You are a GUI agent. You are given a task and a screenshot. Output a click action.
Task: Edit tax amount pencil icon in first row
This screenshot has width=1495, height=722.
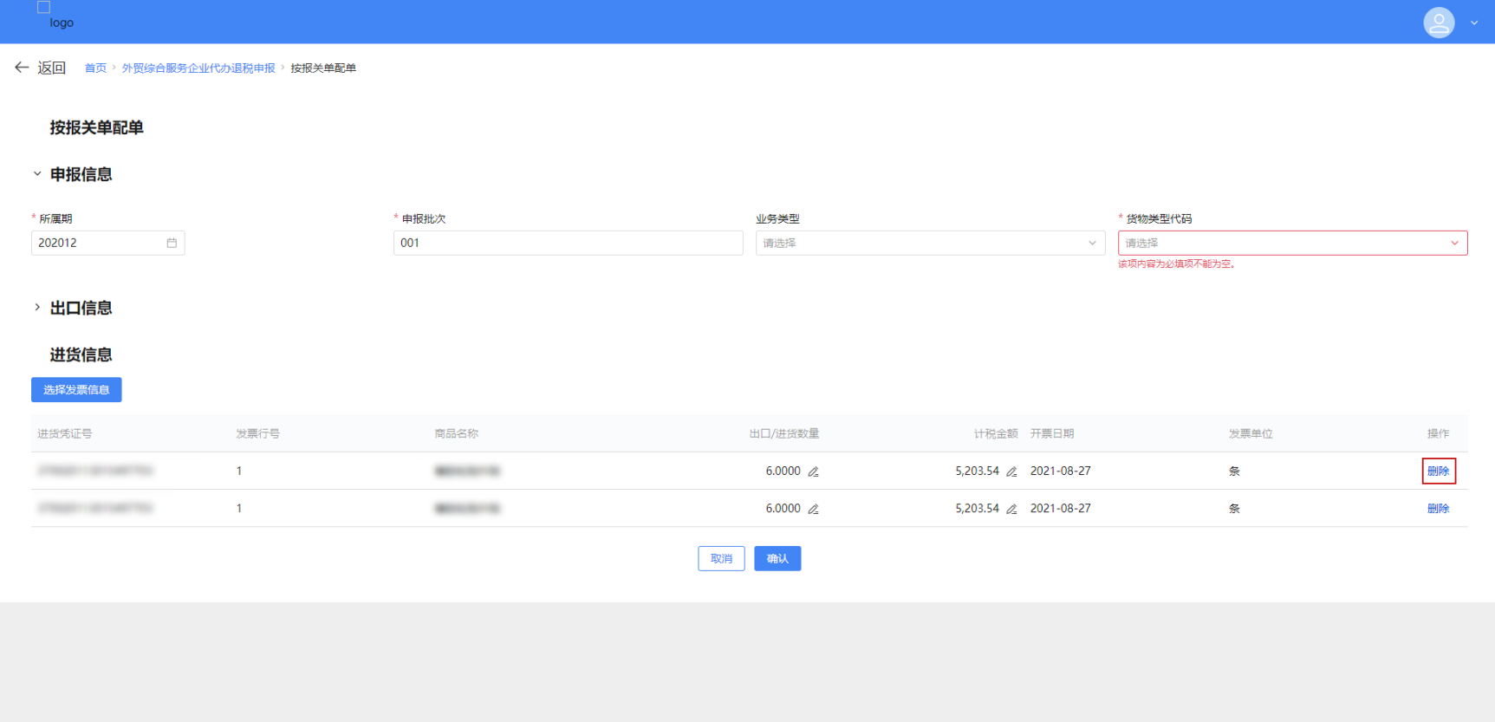click(1011, 472)
